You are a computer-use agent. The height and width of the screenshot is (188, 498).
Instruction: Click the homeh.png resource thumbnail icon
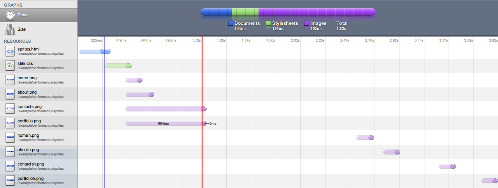point(10,138)
